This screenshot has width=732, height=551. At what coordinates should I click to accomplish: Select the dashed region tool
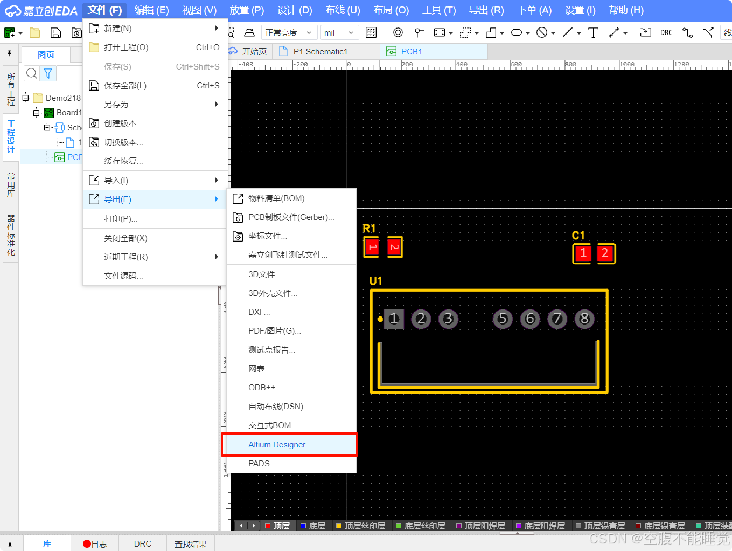pyautogui.click(x=465, y=32)
